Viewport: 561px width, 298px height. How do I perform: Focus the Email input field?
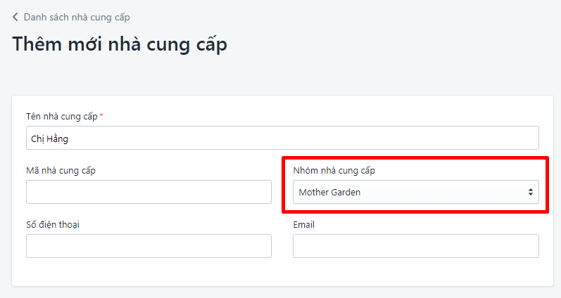click(415, 246)
